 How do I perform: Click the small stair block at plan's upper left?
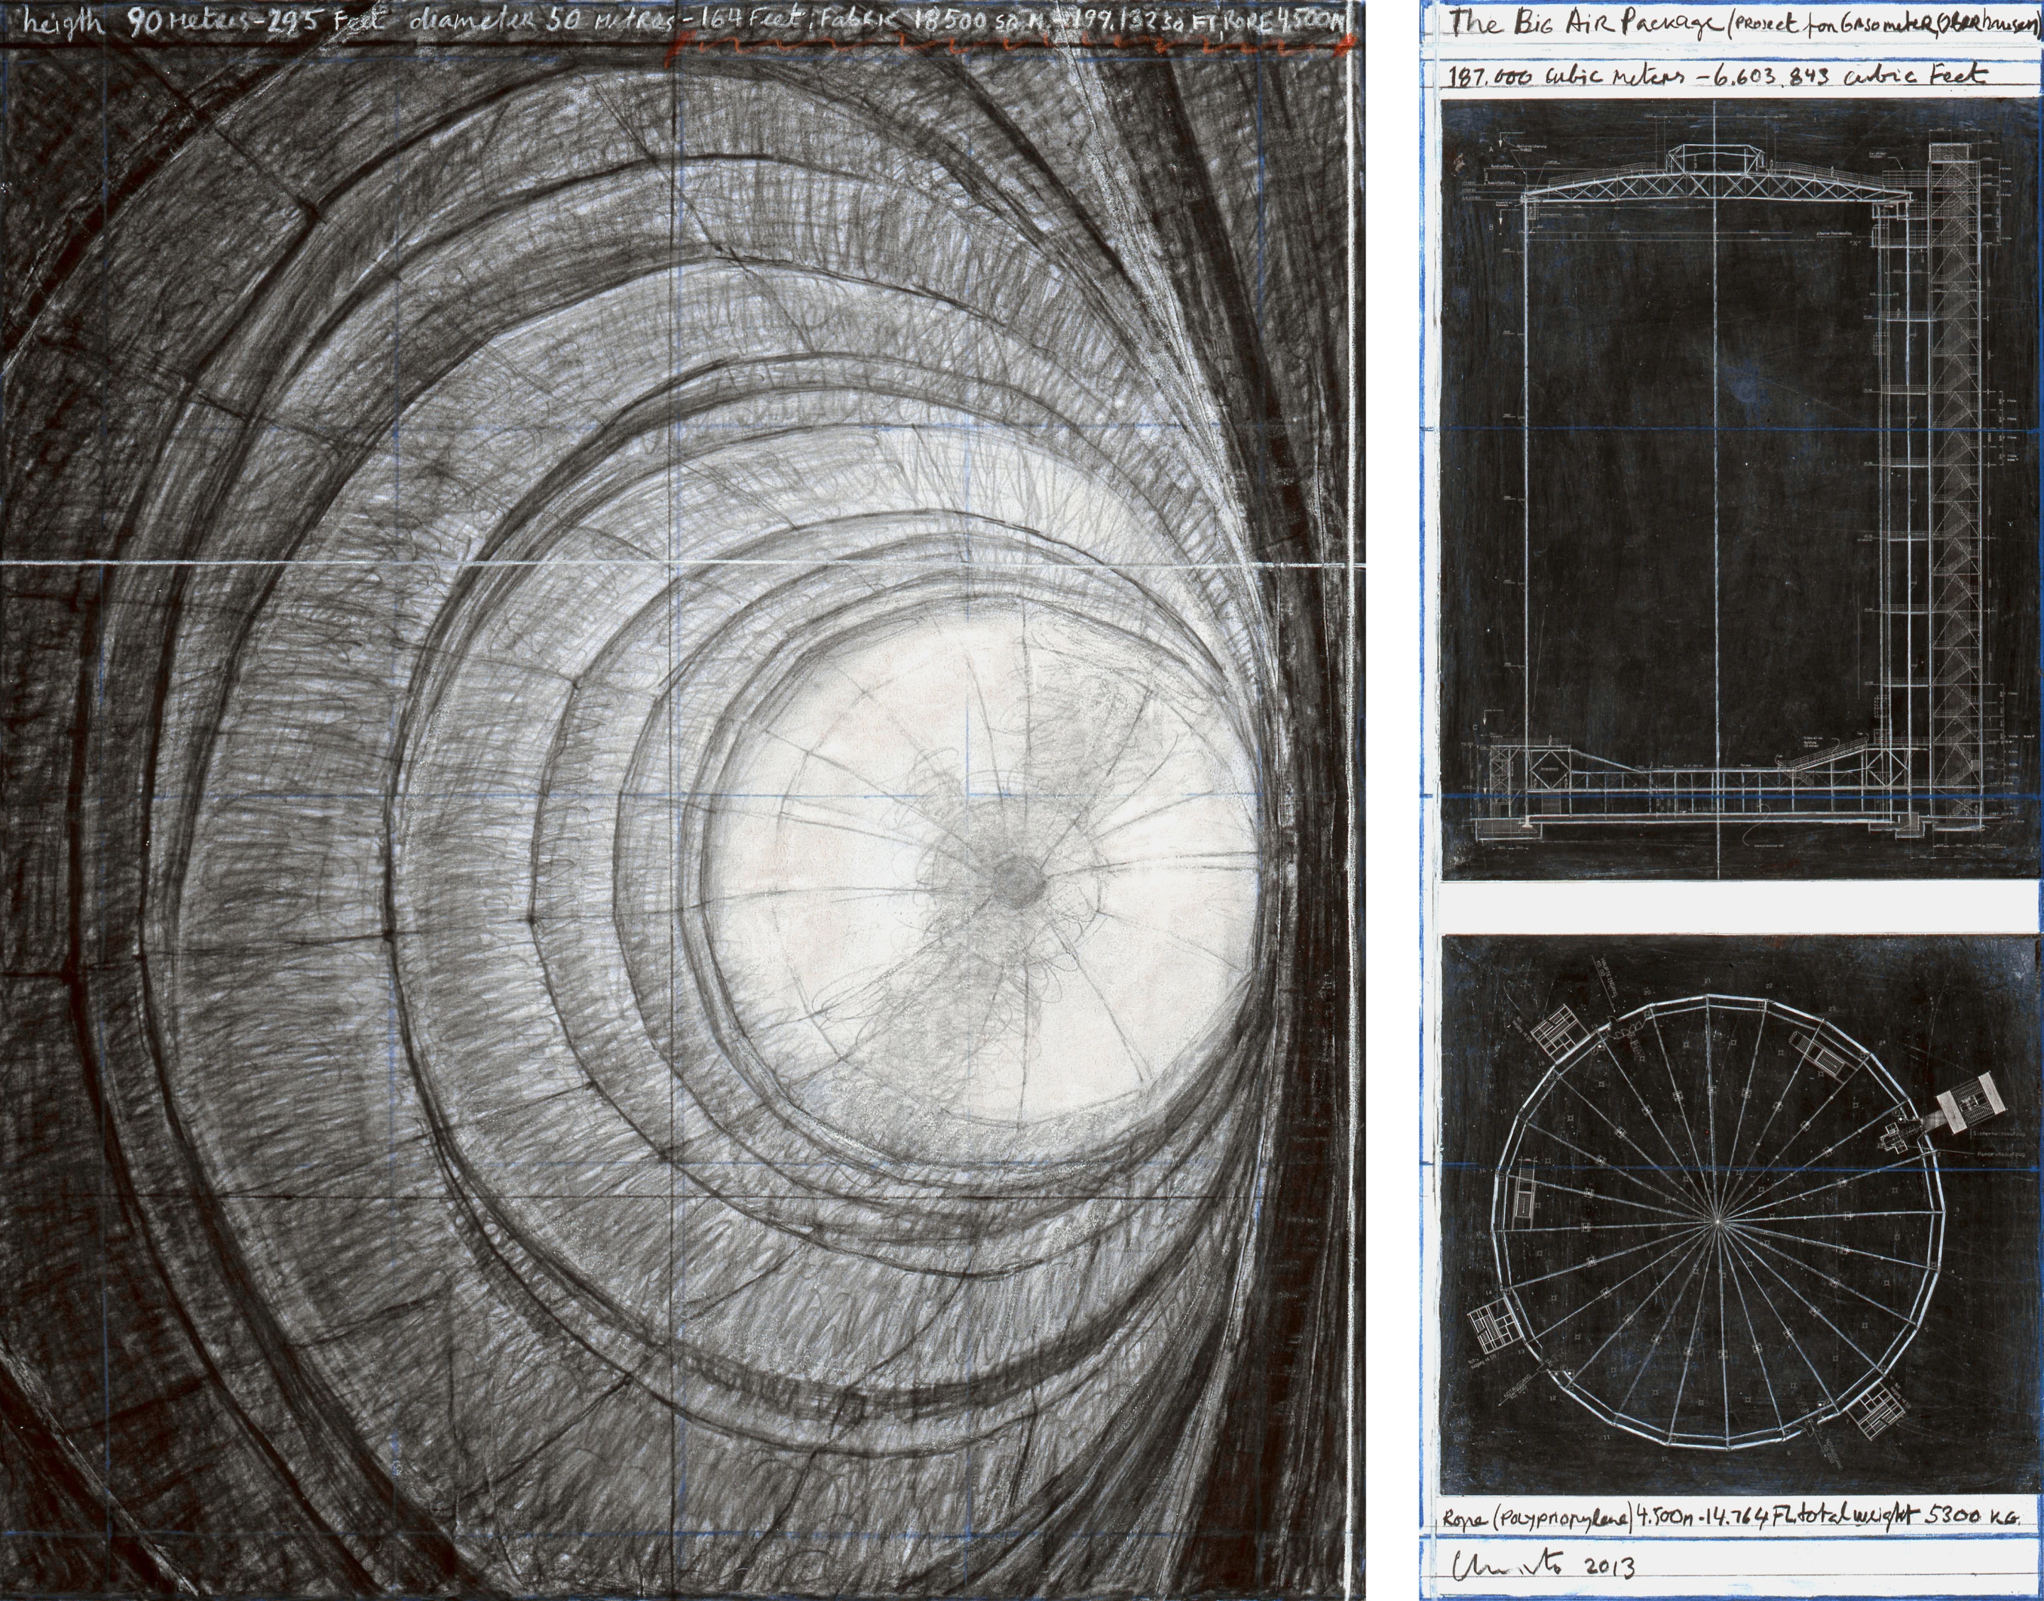click(x=1559, y=1030)
